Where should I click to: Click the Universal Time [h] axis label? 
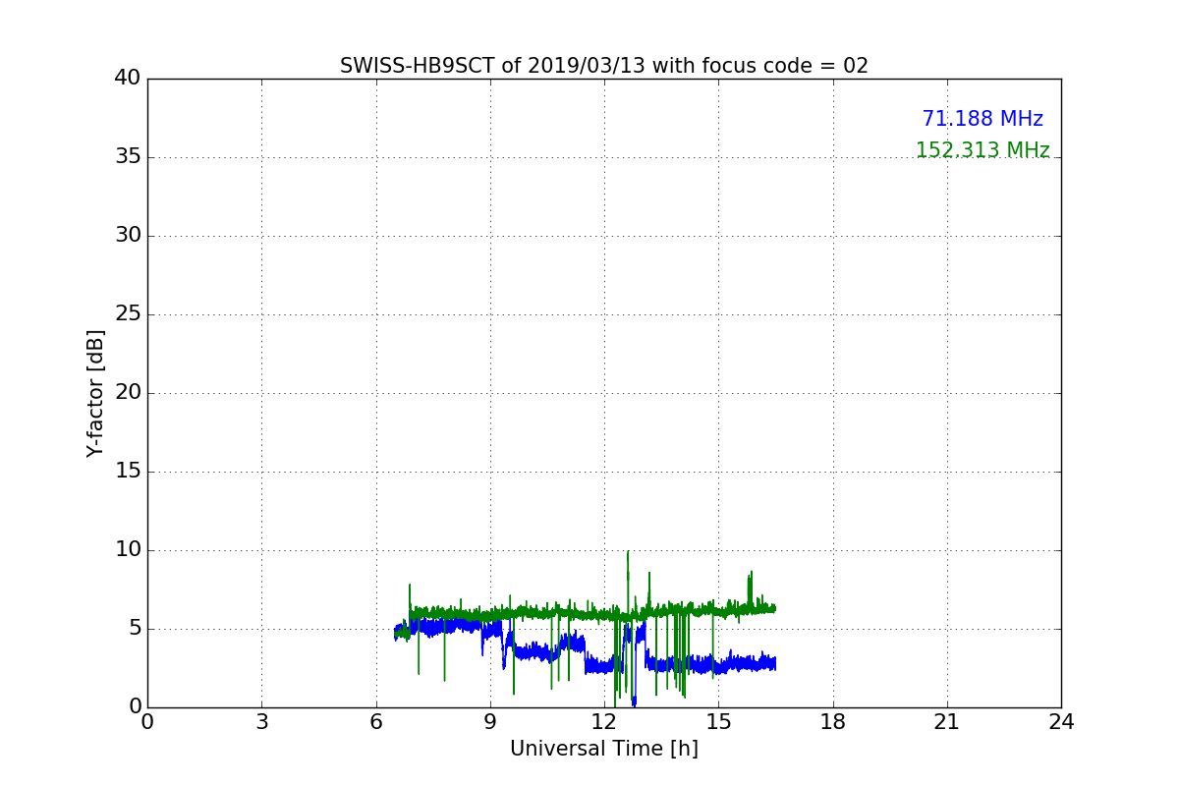click(604, 749)
